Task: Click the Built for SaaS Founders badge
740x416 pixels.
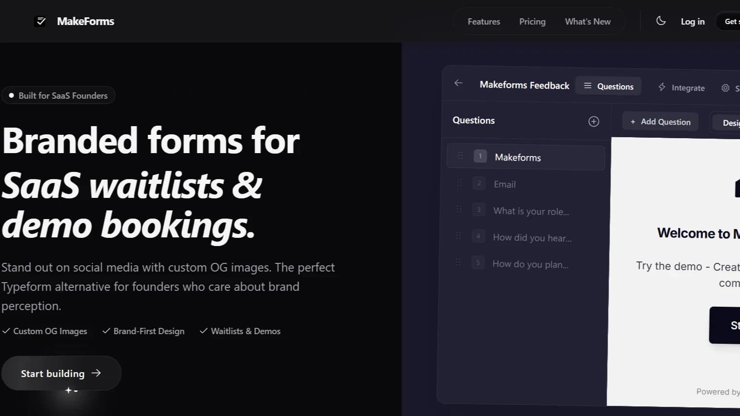Action: click(x=58, y=95)
